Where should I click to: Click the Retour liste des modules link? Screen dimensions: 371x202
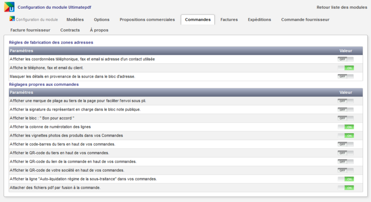pos(342,7)
